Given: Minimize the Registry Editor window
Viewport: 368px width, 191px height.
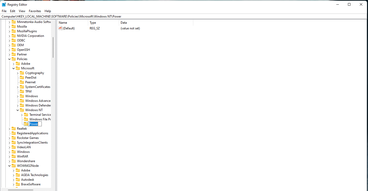Looking at the screenshot, I should click(337, 4).
